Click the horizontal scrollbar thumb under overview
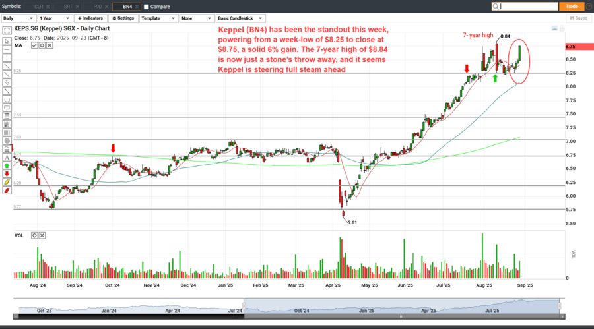Viewport: 594px width, 329px height. (x=401, y=316)
